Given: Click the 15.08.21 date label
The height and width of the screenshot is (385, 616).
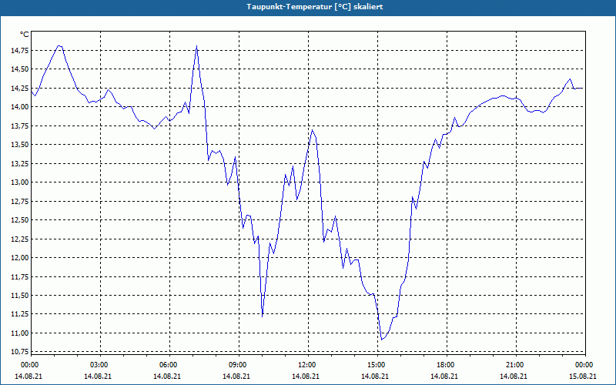Looking at the screenshot, I should pyautogui.click(x=583, y=376).
